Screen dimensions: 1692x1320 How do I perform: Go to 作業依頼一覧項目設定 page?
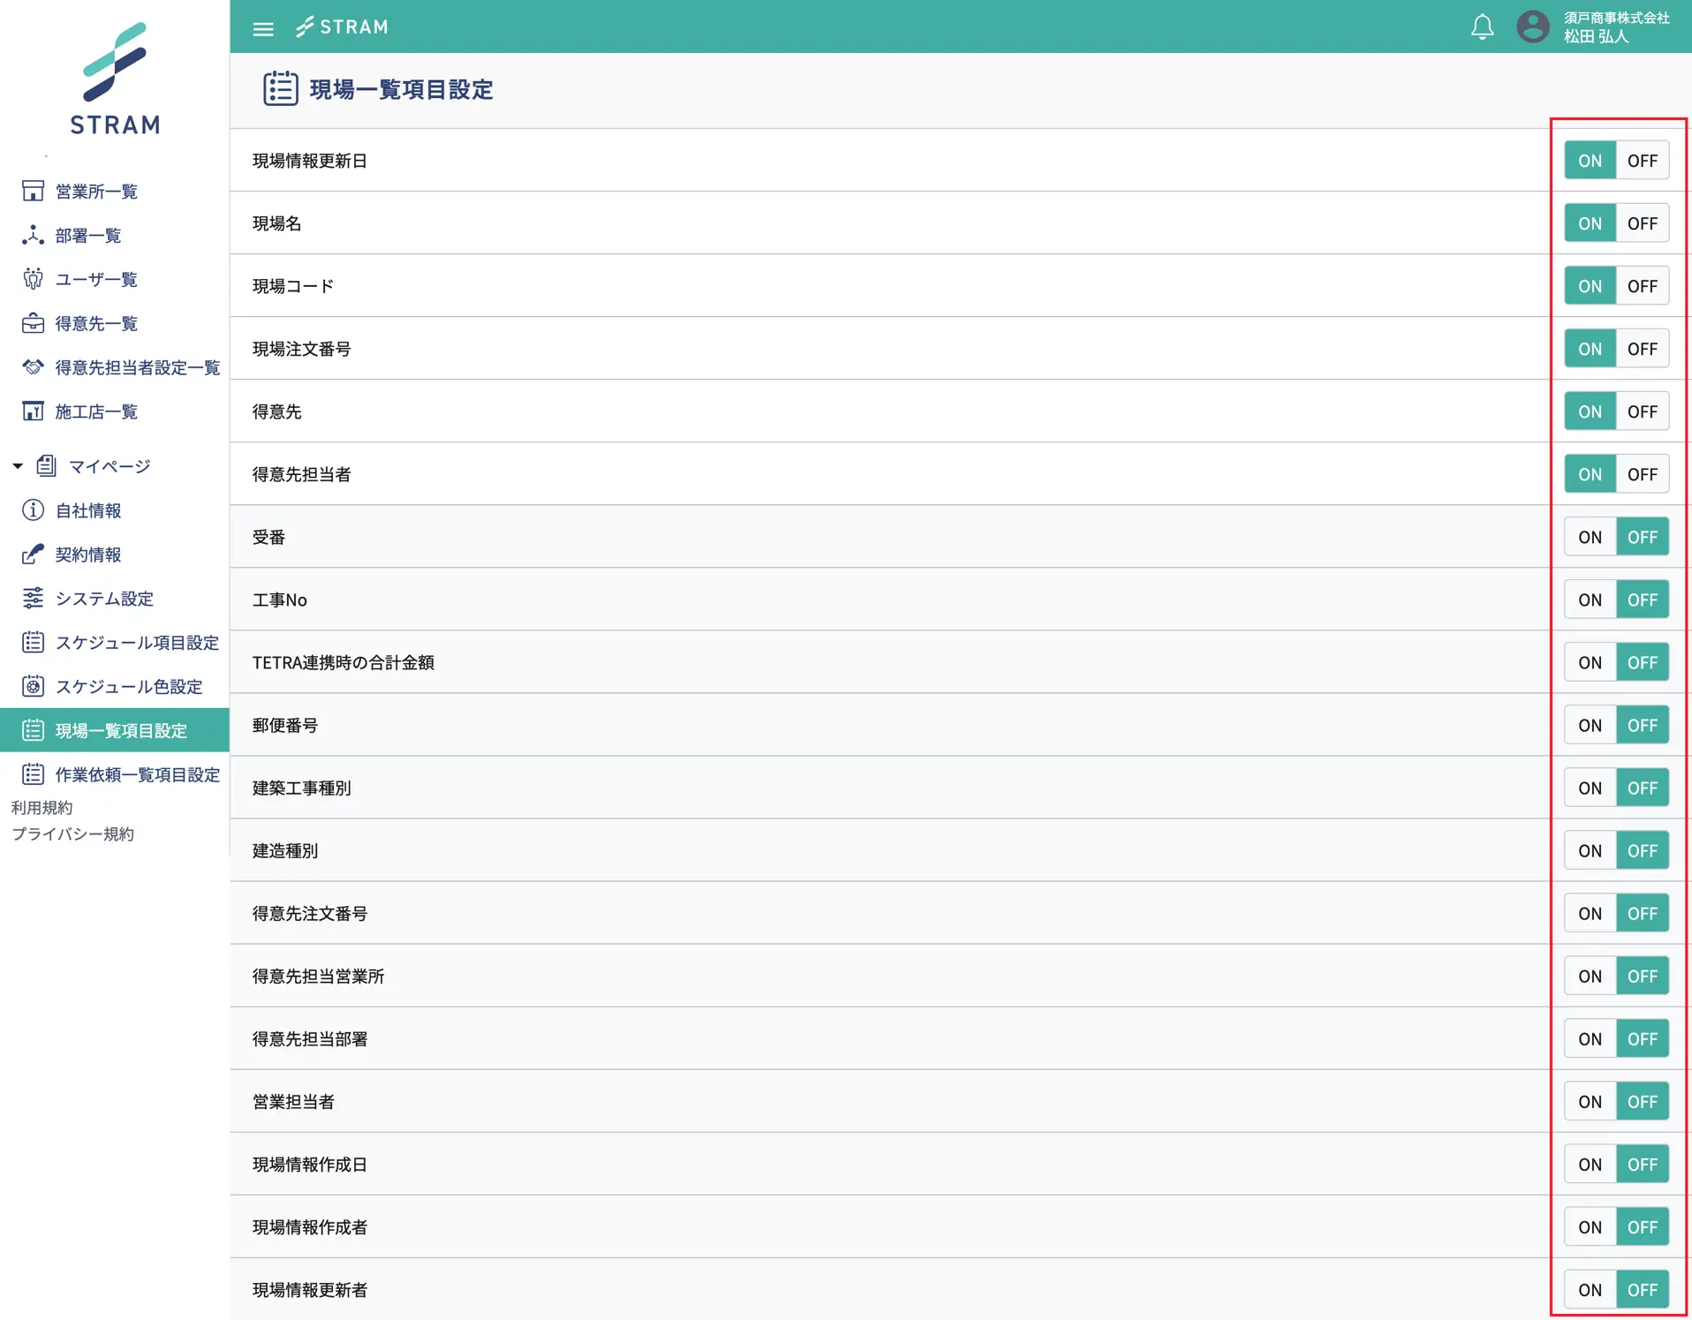tap(137, 774)
